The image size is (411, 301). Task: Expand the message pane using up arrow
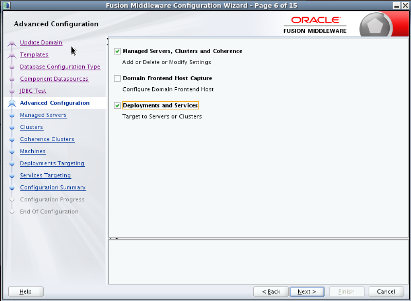click(111, 238)
